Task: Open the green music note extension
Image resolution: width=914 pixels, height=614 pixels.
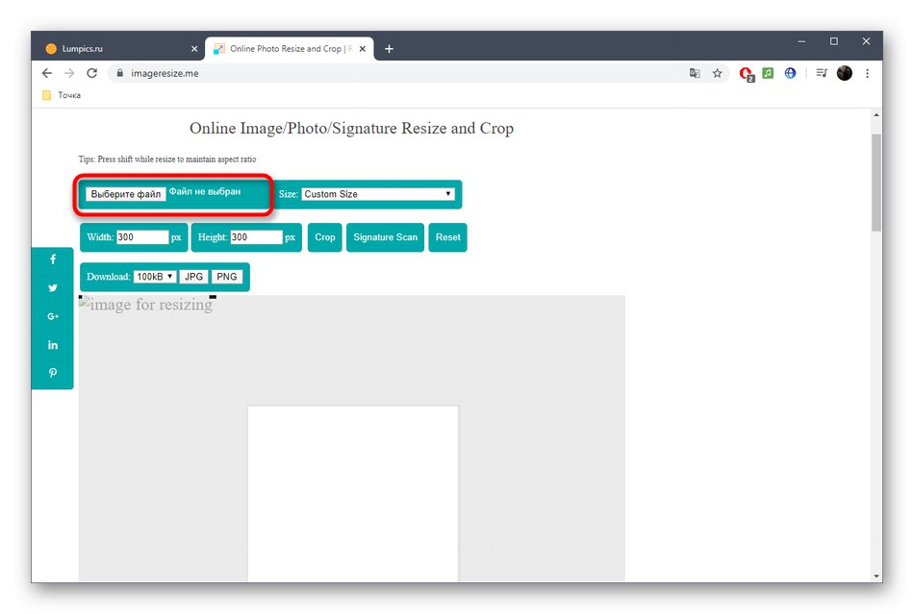Action: [769, 73]
